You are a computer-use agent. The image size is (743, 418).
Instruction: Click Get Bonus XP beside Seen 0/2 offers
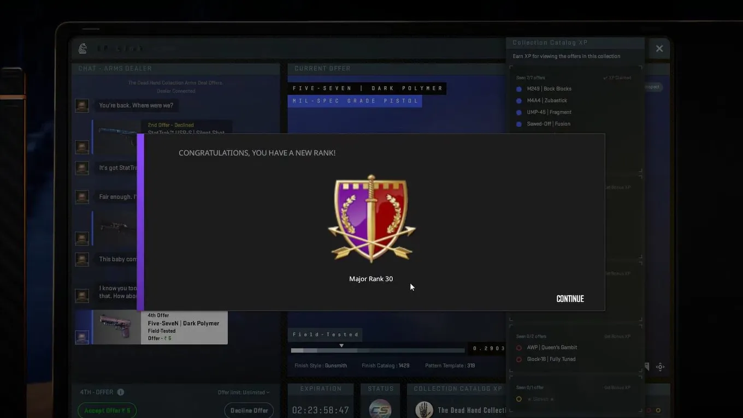[x=617, y=336]
